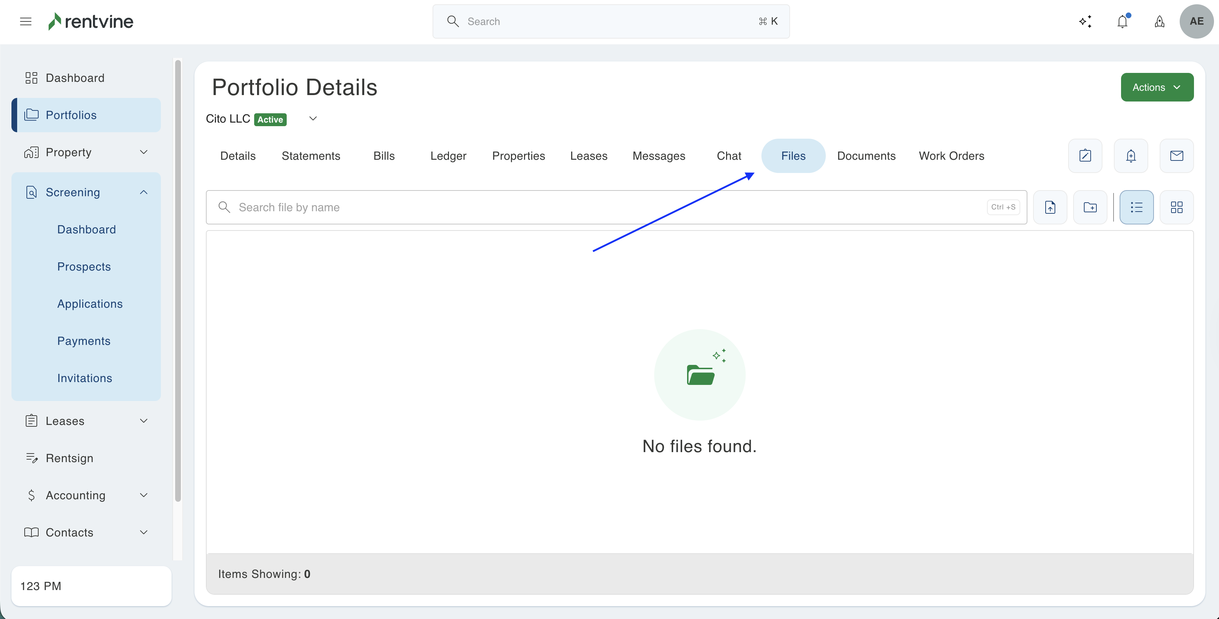Image resolution: width=1219 pixels, height=619 pixels.
Task: Open Applications under Screening
Action: tap(90, 304)
